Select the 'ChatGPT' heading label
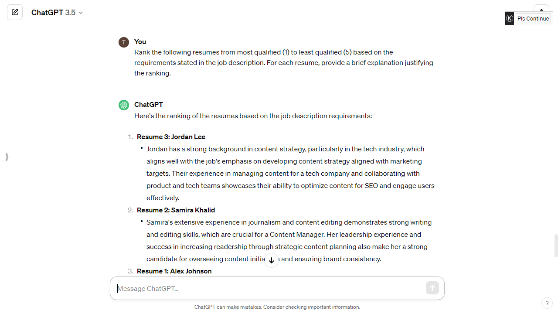Viewport: 558px width, 314px height. point(148,105)
